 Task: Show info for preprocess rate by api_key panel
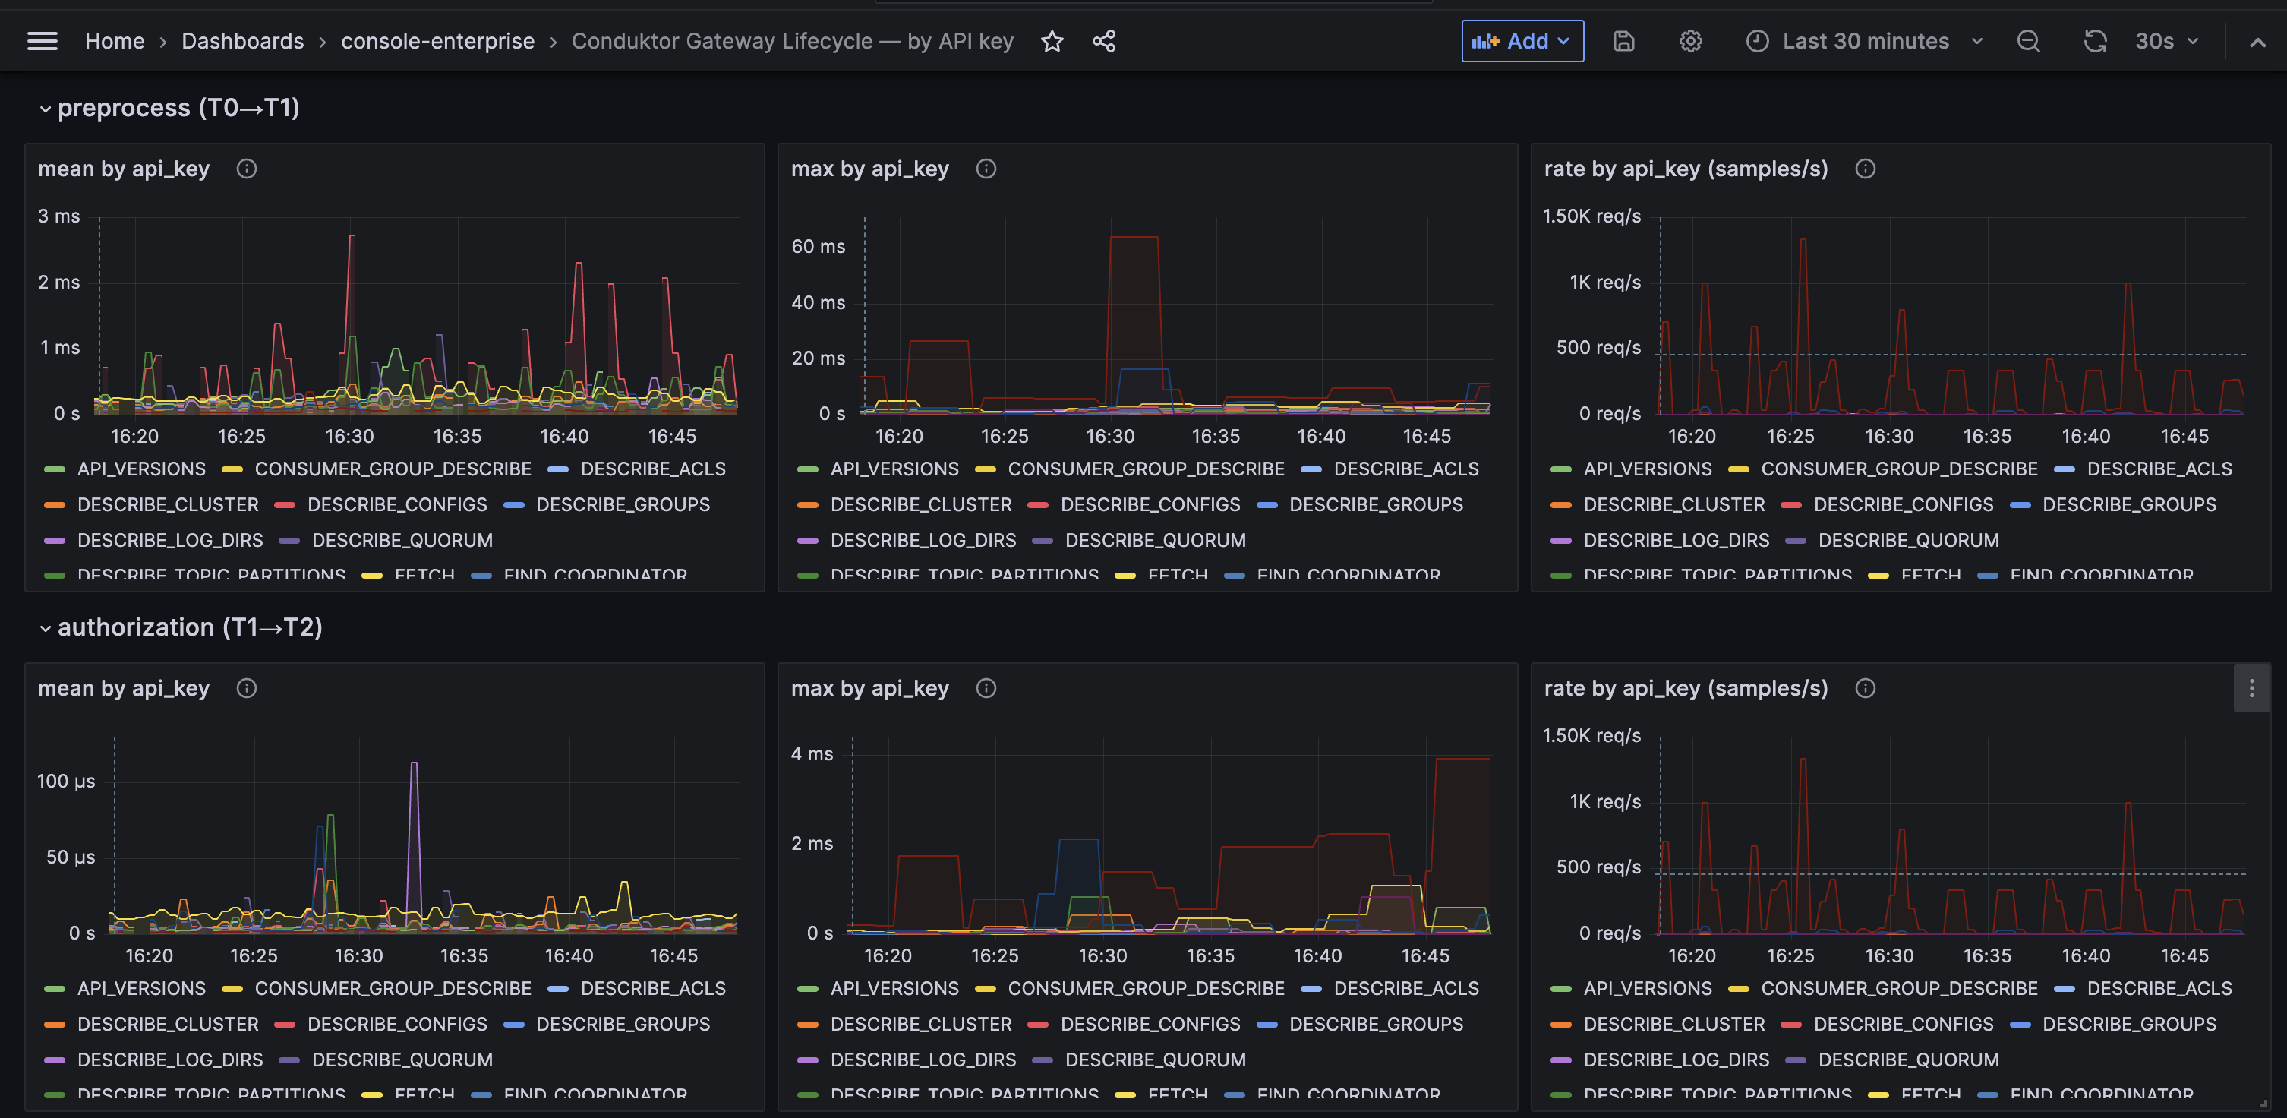pyautogui.click(x=1866, y=169)
